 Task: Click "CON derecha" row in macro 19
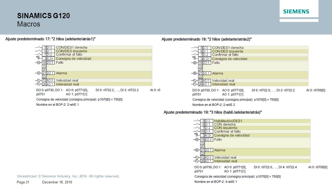255,124
